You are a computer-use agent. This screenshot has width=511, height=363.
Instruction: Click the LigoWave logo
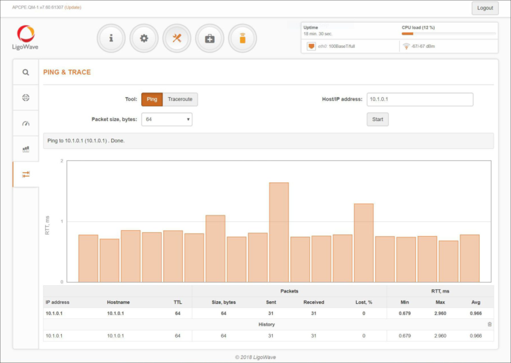tap(25, 38)
